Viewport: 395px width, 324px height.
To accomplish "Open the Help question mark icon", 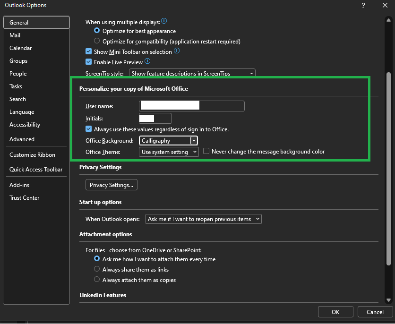I will tap(363, 5).
